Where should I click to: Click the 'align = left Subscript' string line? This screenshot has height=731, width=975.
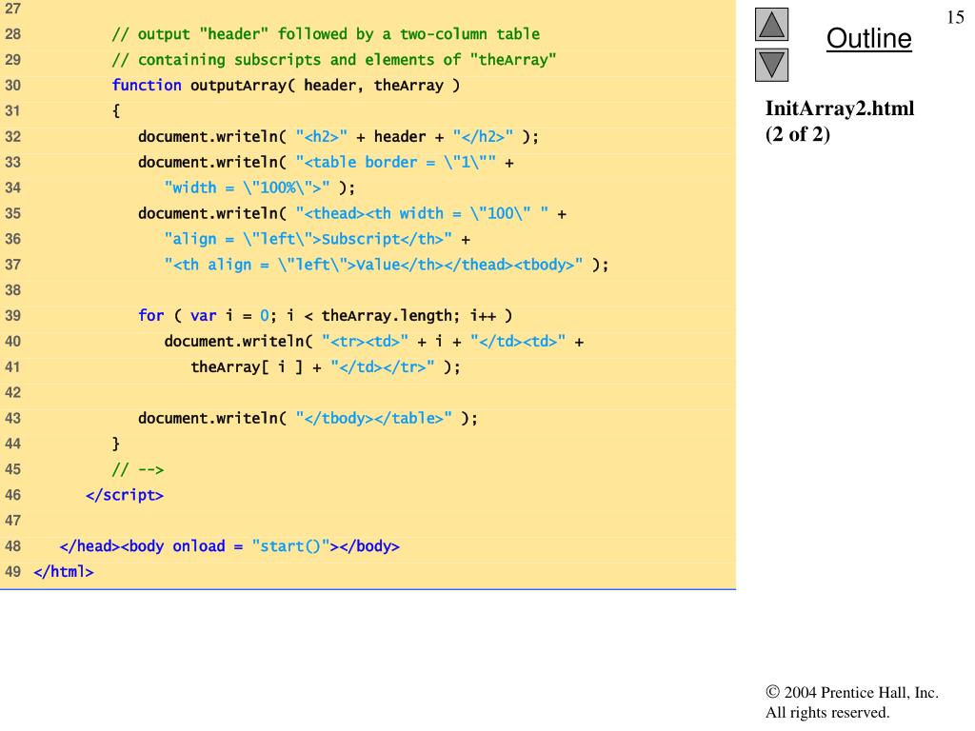(317, 239)
